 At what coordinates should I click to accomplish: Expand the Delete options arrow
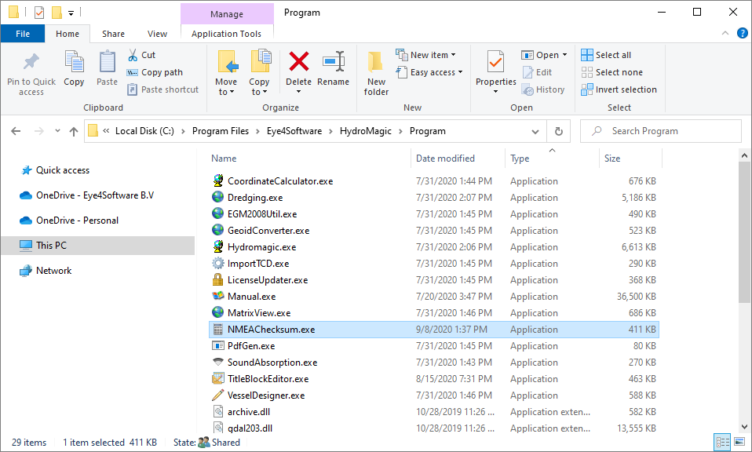[x=298, y=92]
